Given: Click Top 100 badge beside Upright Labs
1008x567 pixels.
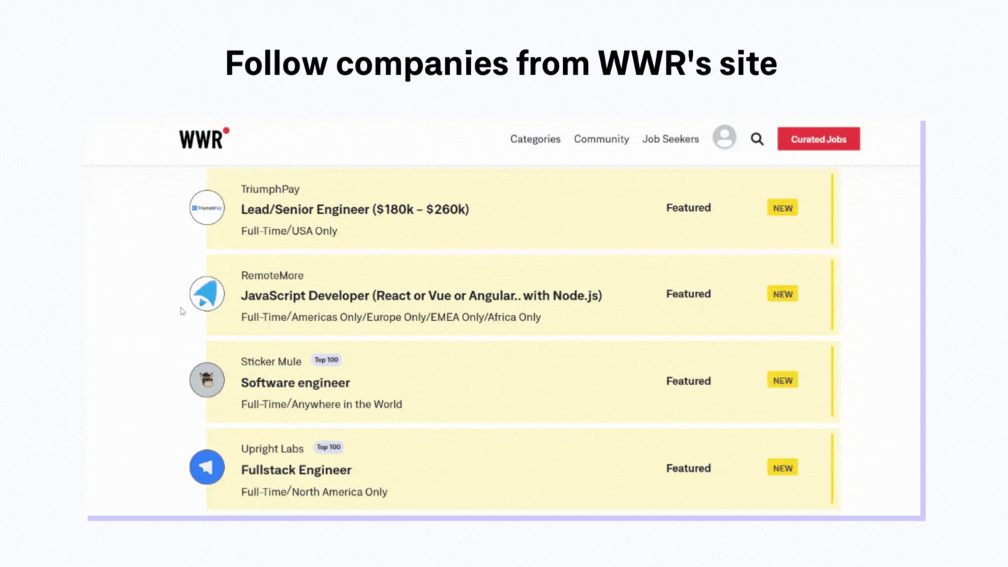Looking at the screenshot, I should click(x=328, y=447).
